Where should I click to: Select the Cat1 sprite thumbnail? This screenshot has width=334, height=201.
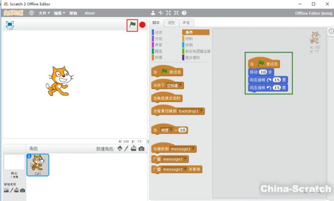tap(38, 164)
